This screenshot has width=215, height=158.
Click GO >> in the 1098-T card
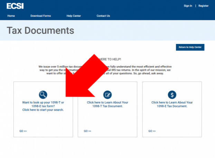pos(87,131)
